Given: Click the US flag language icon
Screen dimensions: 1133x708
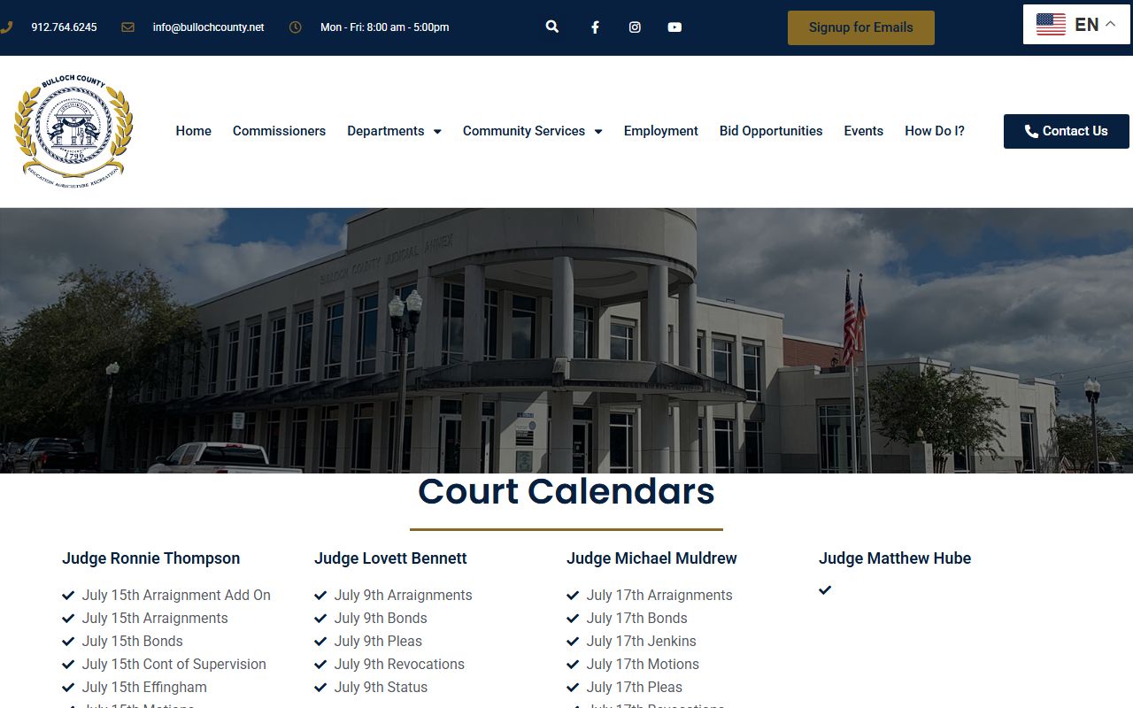Looking at the screenshot, I should coord(1051,25).
